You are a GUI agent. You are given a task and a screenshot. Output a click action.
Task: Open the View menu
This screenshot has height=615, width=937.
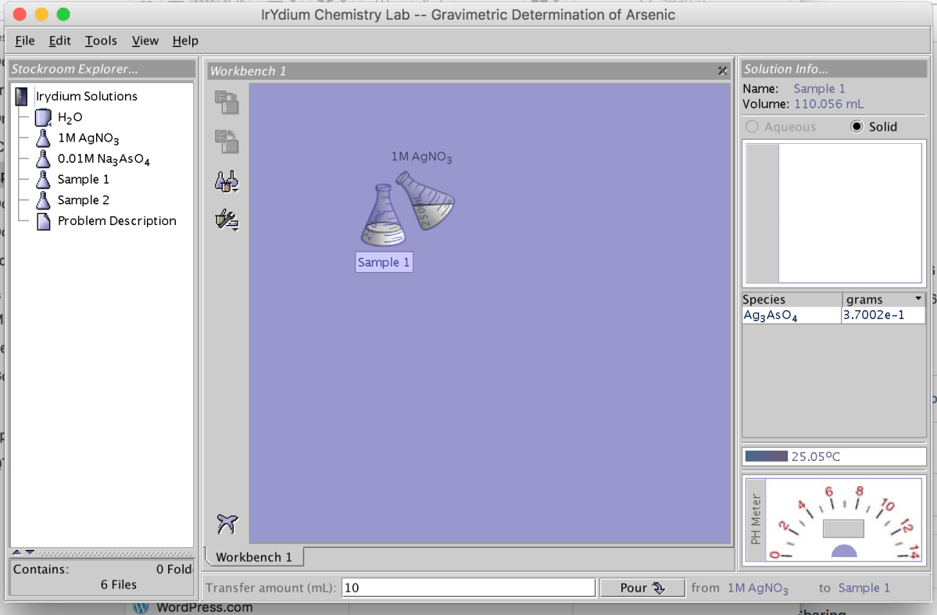coord(145,41)
